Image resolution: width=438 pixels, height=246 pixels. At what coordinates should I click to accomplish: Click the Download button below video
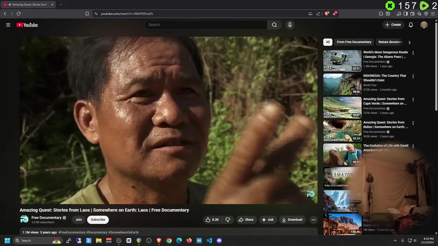click(292, 220)
